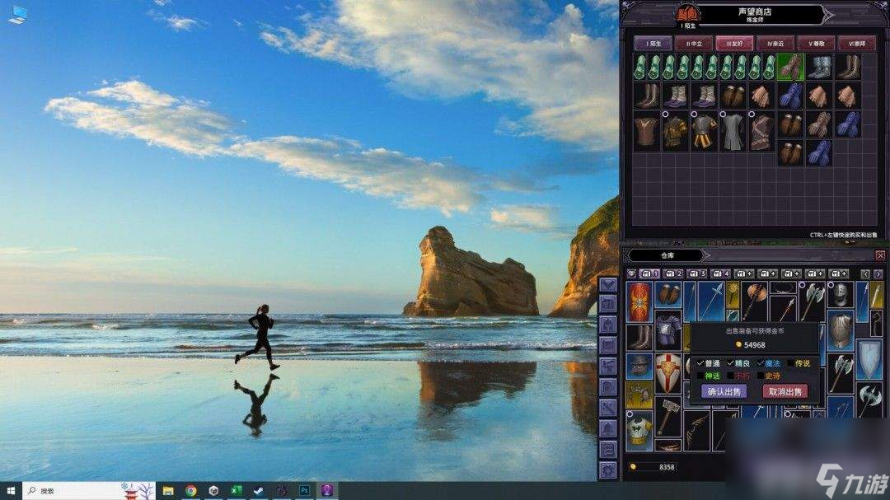The height and width of the screenshot is (500, 890).
Task: Expand the warehouse sidebar top chevron
Action: [x=608, y=285]
